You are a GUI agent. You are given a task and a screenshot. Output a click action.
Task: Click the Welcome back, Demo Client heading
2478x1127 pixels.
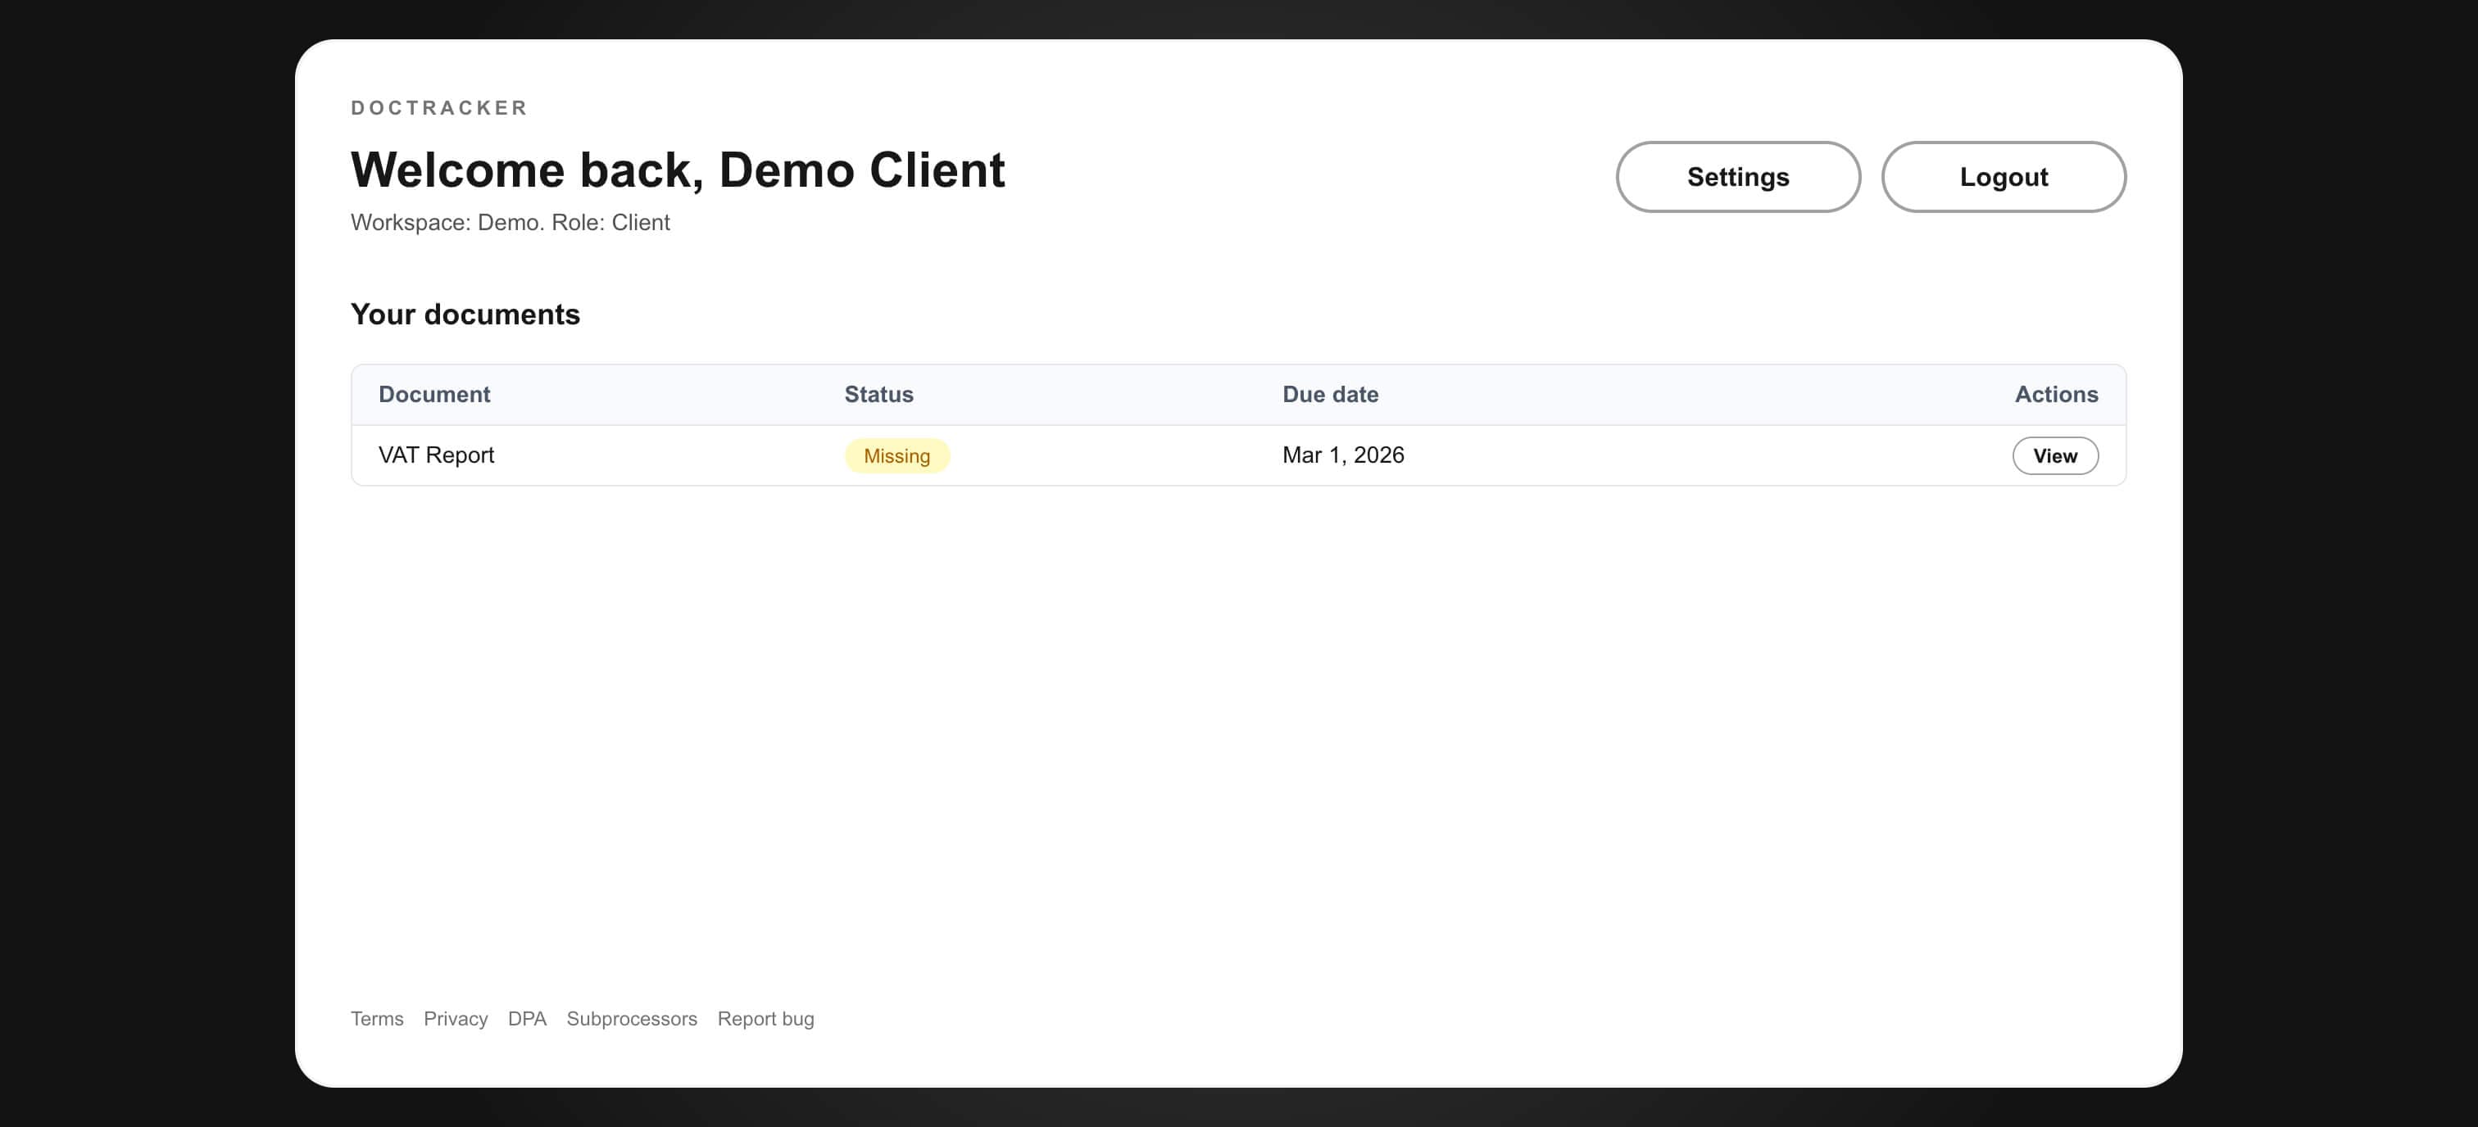677,170
